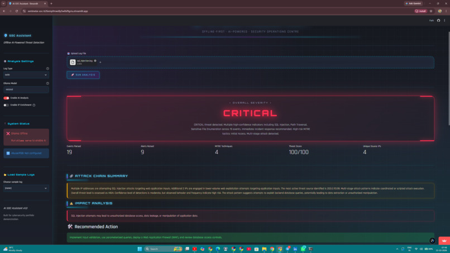
Task: Bookmark this page with the star icon
Action: pyautogui.click(x=431, y=11)
